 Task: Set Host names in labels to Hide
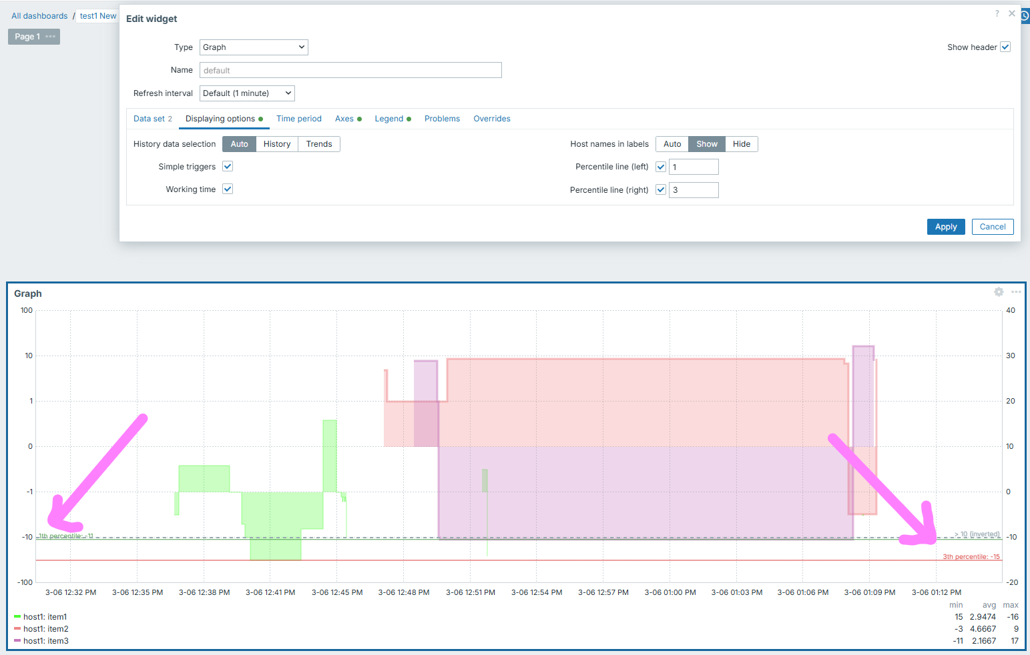tap(741, 144)
